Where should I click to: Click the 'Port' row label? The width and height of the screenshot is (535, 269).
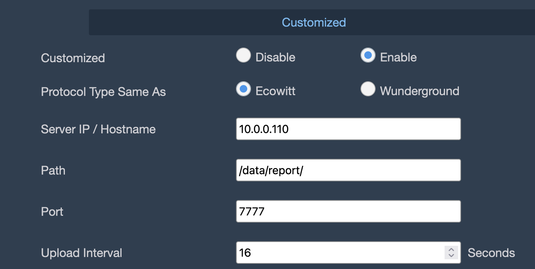pyautogui.click(x=52, y=212)
